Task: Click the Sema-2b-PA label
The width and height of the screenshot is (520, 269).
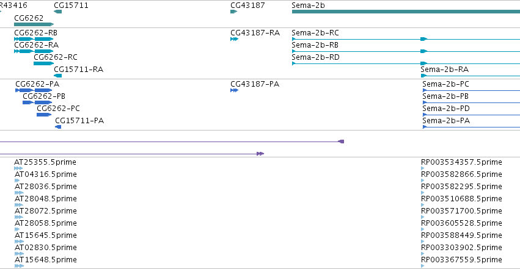Action: (446, 121)
